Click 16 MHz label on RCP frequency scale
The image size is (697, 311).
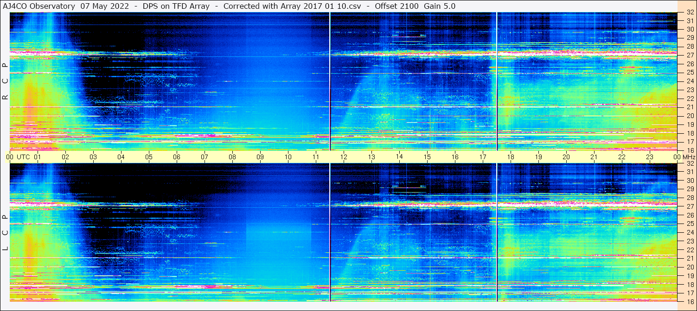point(690,150)
